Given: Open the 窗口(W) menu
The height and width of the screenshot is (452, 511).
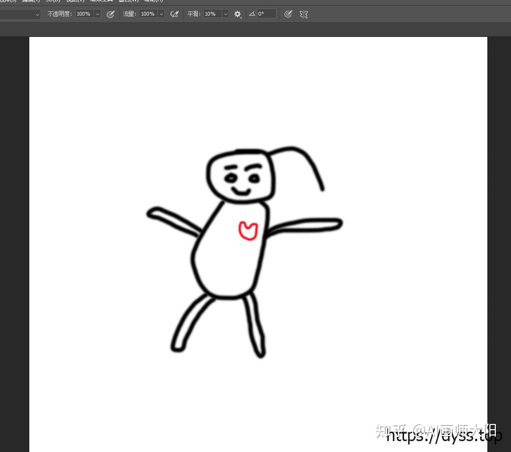Looking at the screenshot, I should coord(129,1).
